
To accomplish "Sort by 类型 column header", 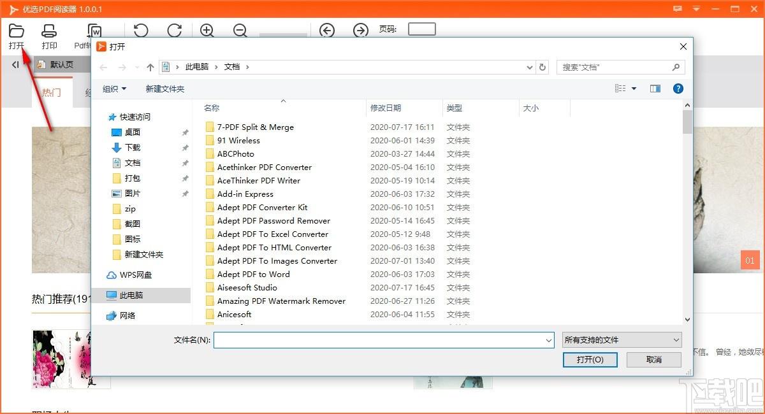I will click(x=455, y=108).
